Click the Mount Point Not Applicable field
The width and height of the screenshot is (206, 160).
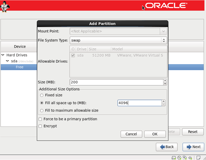115,31
